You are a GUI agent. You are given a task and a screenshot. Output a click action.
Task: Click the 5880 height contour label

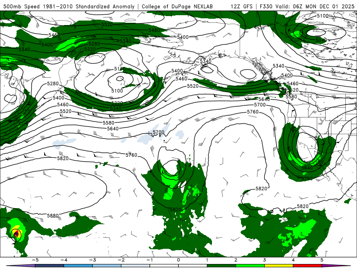coord(53,215)
